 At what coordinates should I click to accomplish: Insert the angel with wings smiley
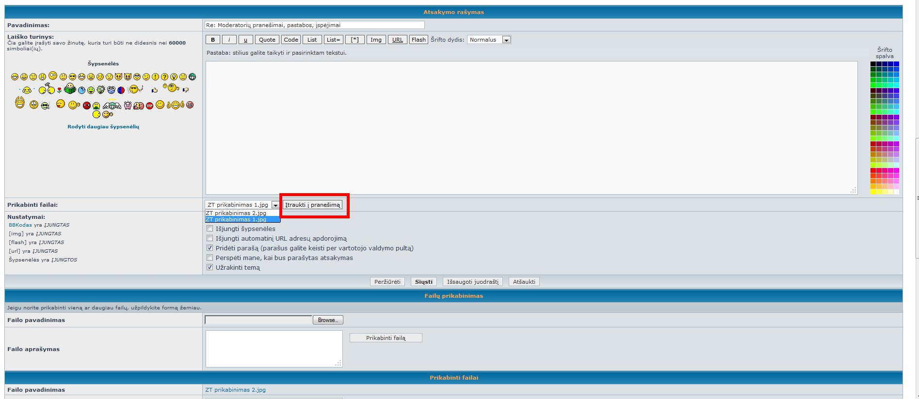[x=112, y=104]
